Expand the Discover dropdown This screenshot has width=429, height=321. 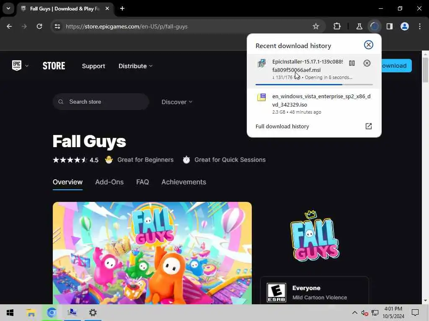[177, 102]
